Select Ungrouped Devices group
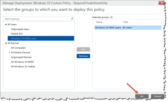 [x=21, y=57]
